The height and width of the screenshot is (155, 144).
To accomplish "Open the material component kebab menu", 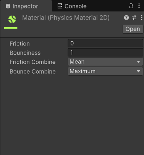I will click(x=142, y=18).
